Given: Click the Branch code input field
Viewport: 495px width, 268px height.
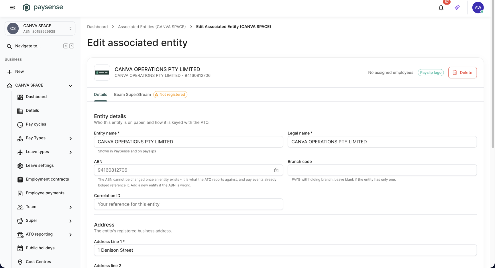Looking at the screenshot, I should (x=382, y=170).
